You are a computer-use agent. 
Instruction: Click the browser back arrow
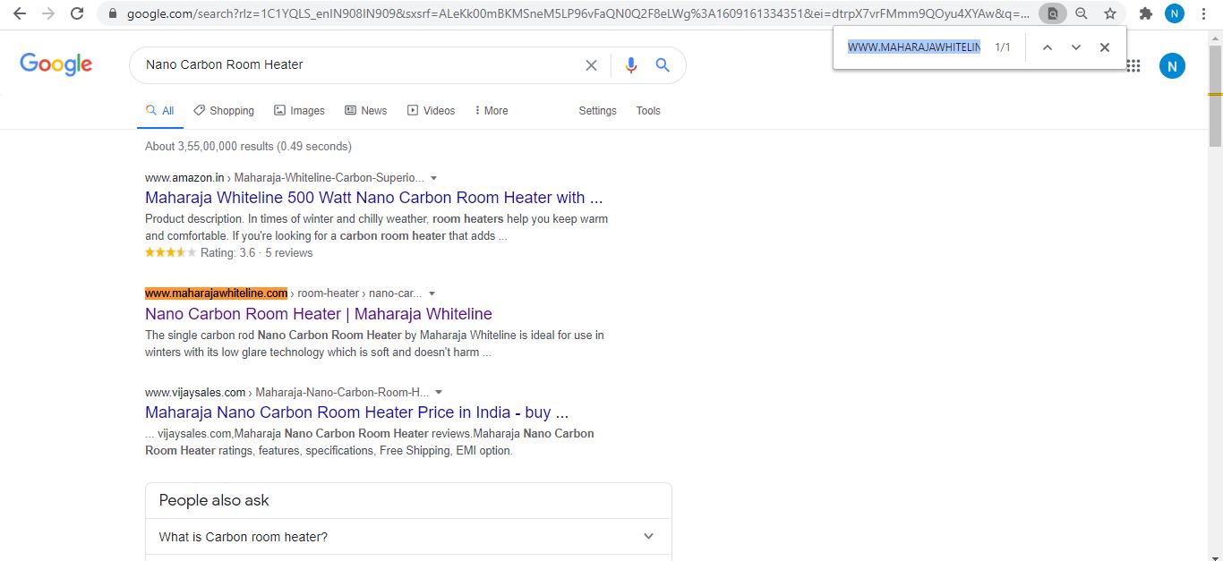19,13
